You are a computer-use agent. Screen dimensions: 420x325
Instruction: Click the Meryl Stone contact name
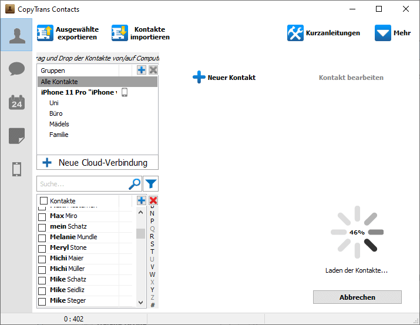tap(68, 247)
